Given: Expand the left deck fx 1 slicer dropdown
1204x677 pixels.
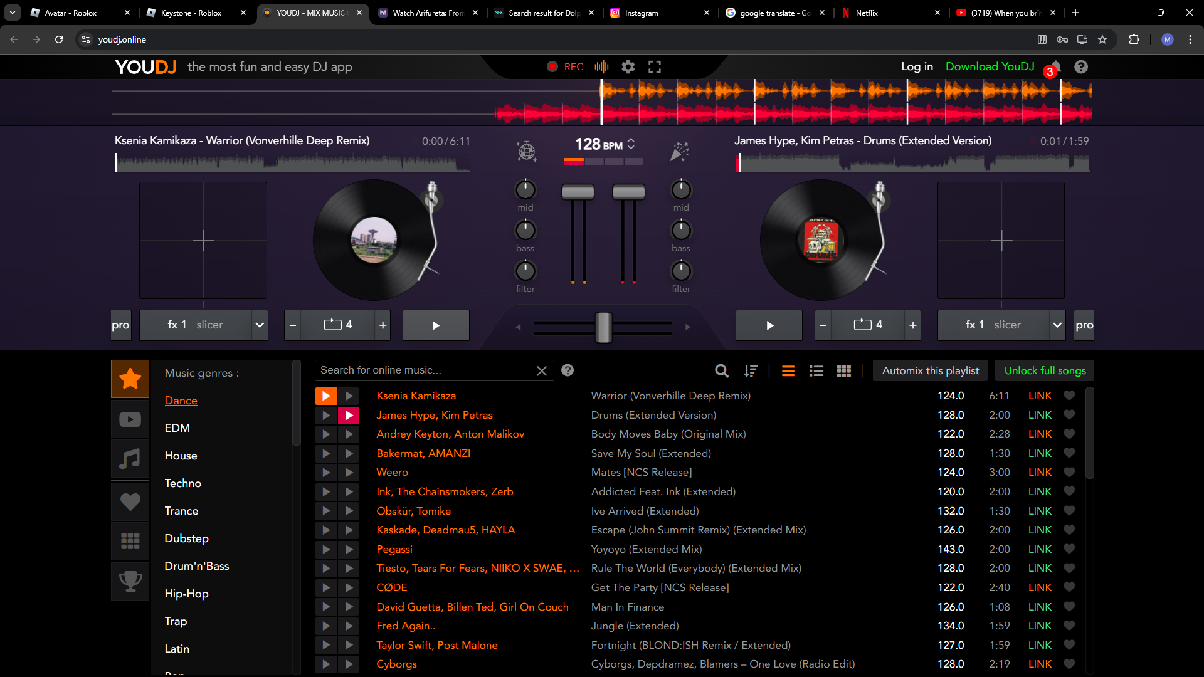Looking at the screenshot, I should tap(260, 325).
